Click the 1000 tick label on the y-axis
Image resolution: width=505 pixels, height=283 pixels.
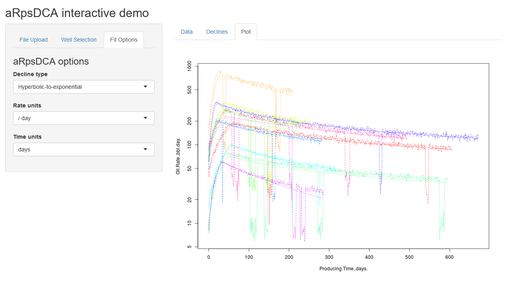(x=190, y=66)
